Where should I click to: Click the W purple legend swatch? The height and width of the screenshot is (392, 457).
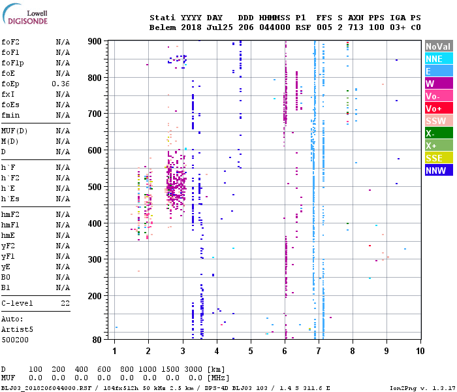pos(439,84)
